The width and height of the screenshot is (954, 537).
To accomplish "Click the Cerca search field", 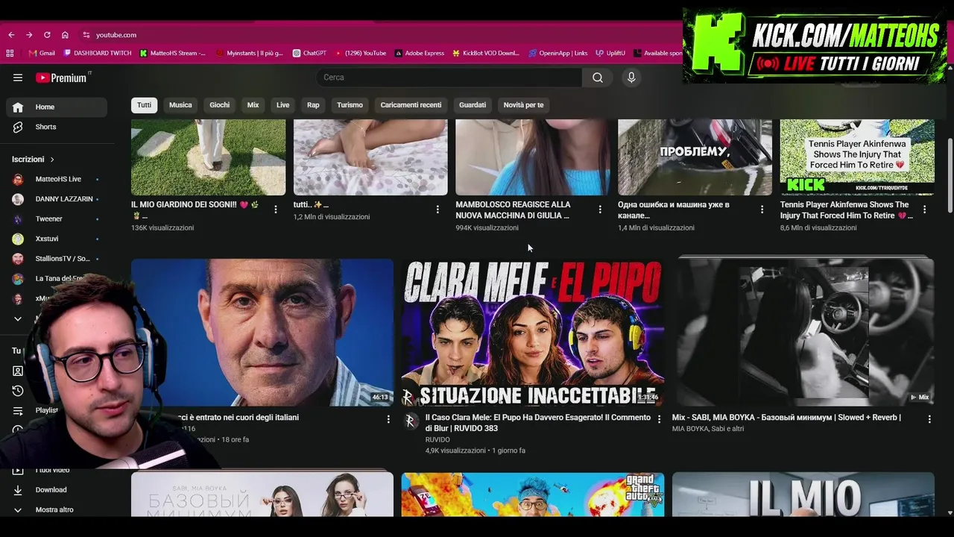I will tap(449, 78).
